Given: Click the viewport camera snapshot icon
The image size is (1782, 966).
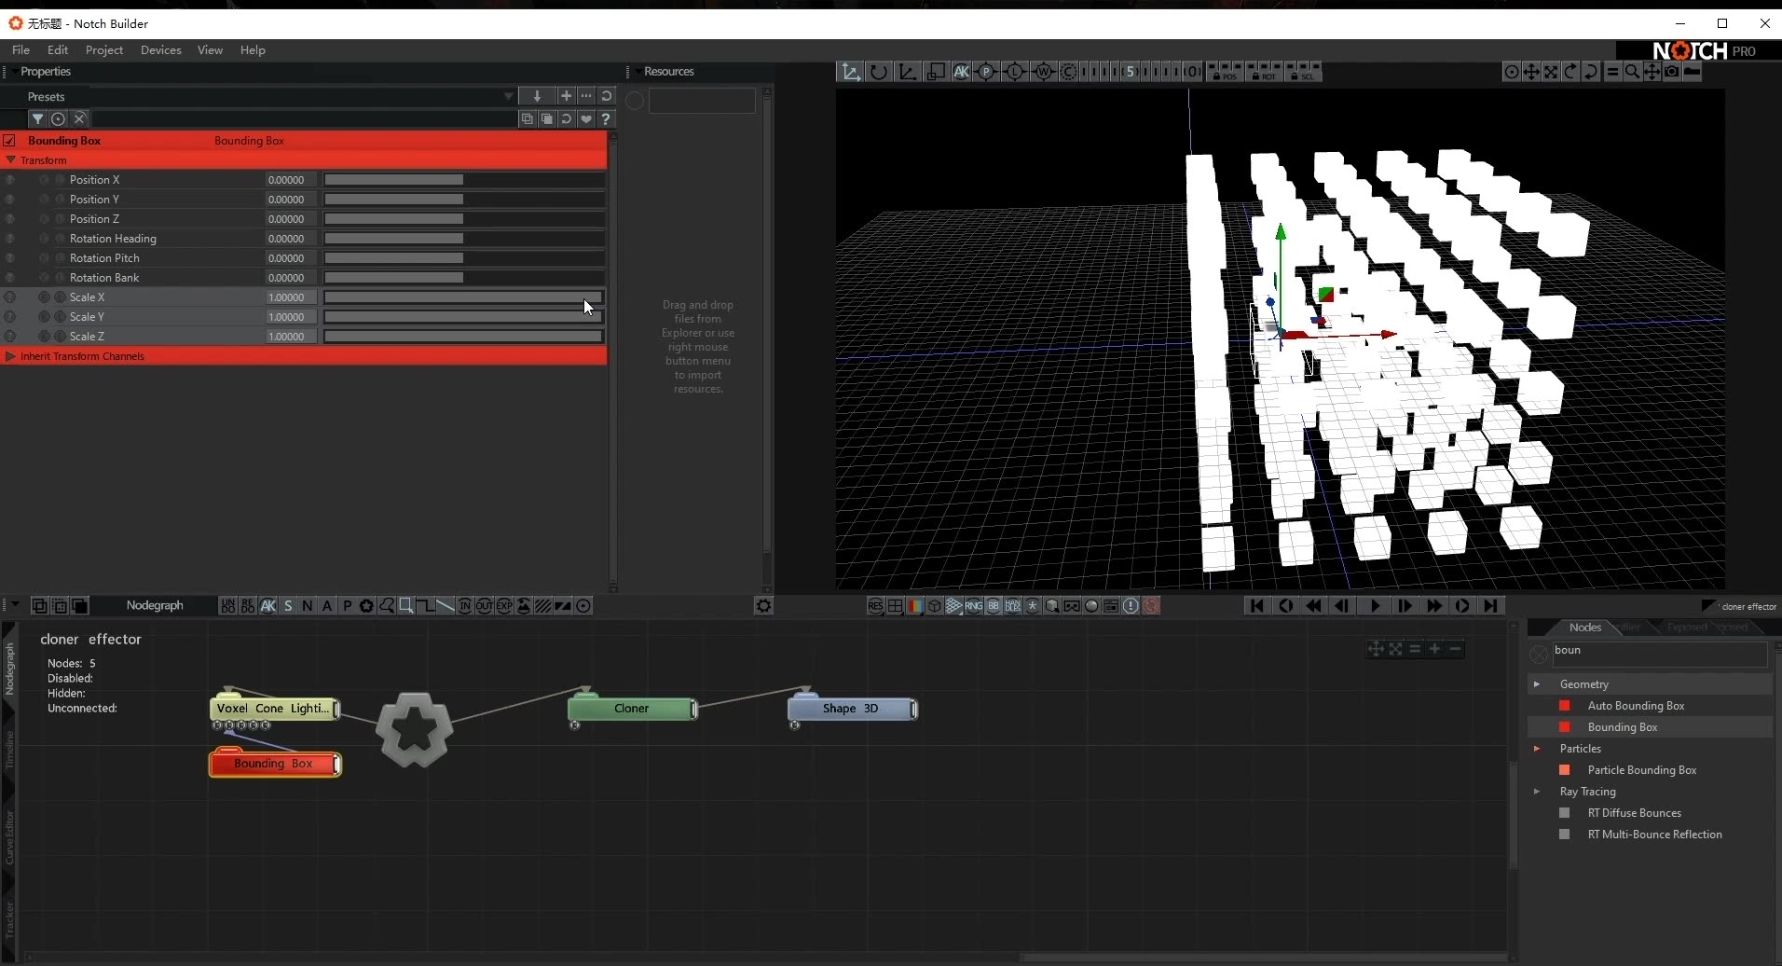Looking at the screenshot, I should 1672,72.
